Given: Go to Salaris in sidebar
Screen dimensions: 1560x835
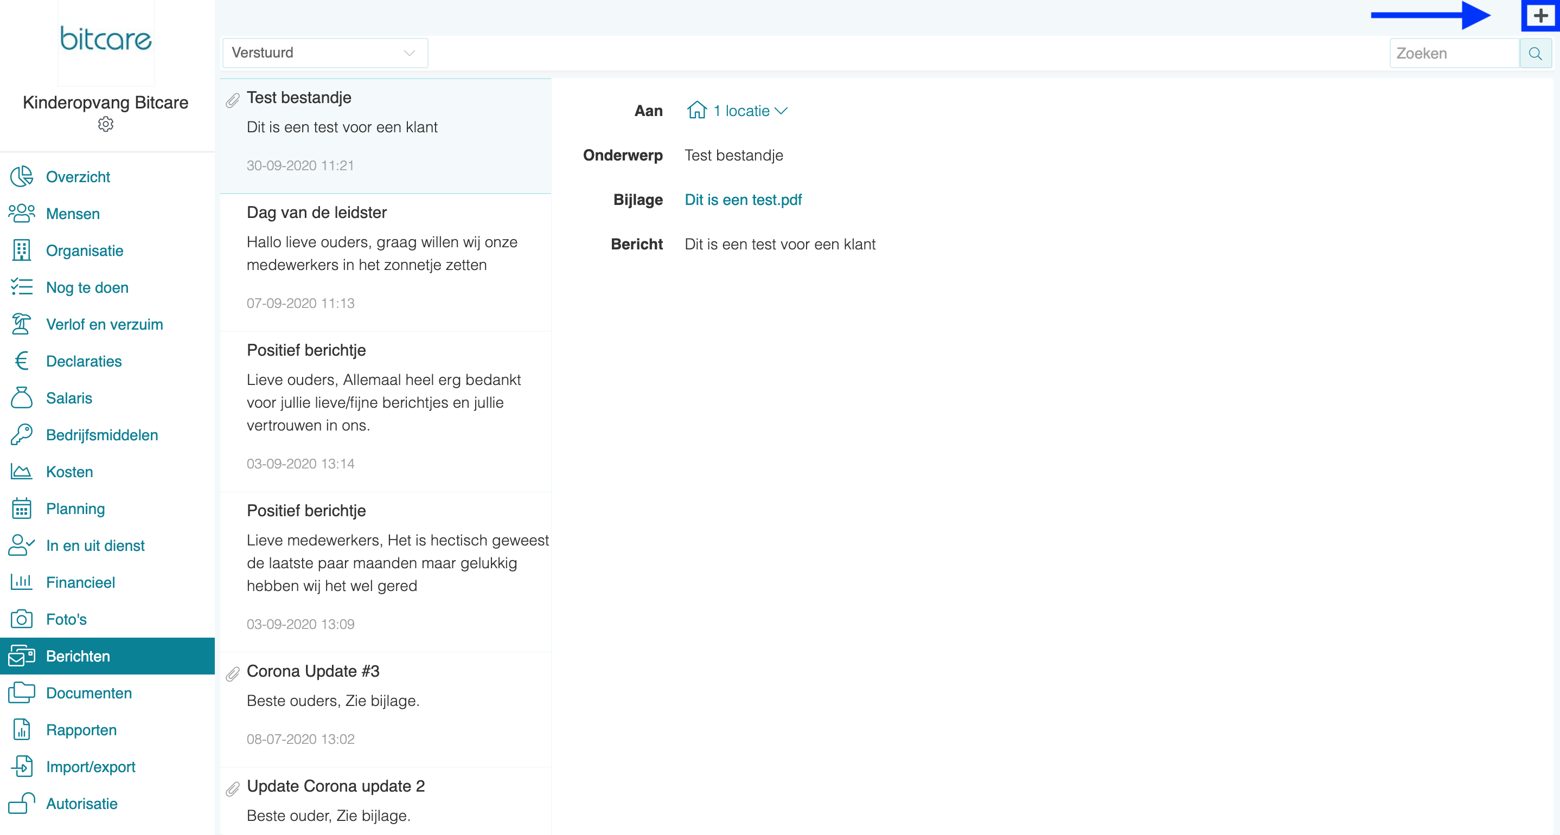Looking at the screenshot, I should tap(107, 399).
